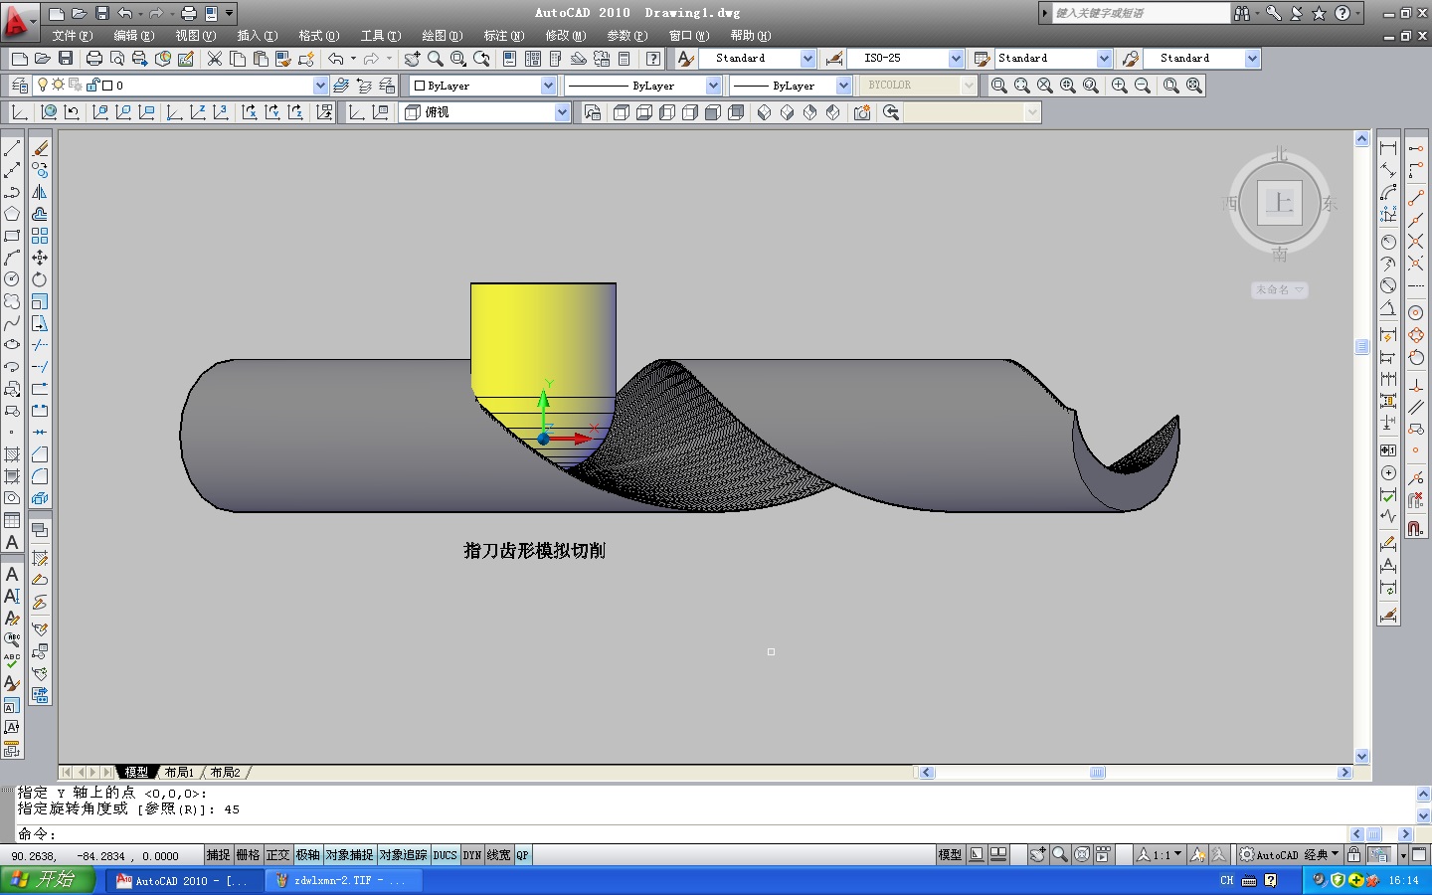Toggle DUCS dynamic UCS
Screen dimensions: 1432x895
[445, 855]
